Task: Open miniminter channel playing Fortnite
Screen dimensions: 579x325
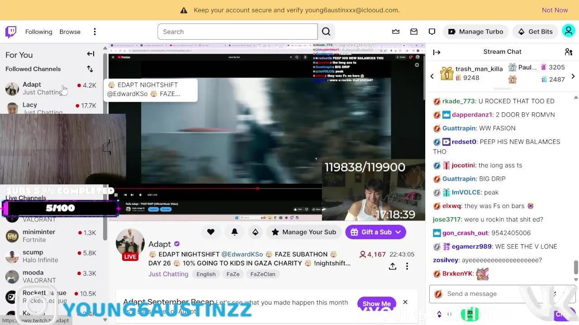Action: (x=51, y=236)
